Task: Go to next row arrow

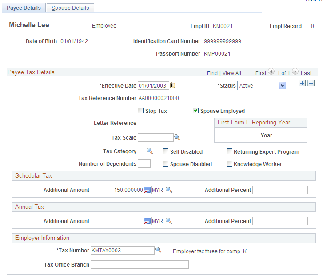Action: coord(295,72)
